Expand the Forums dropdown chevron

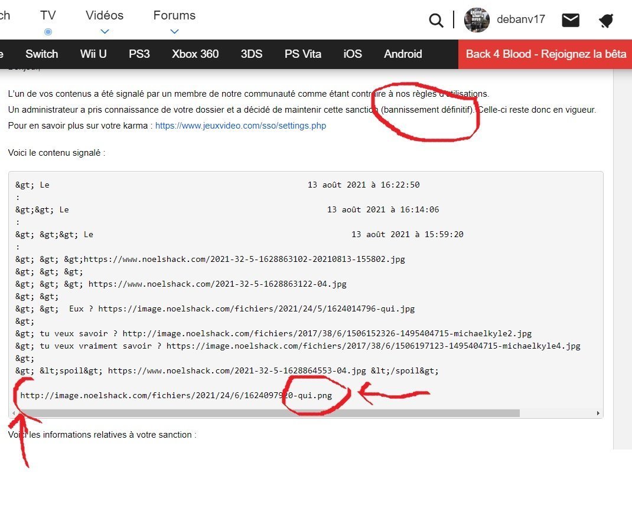click(174, 31)
